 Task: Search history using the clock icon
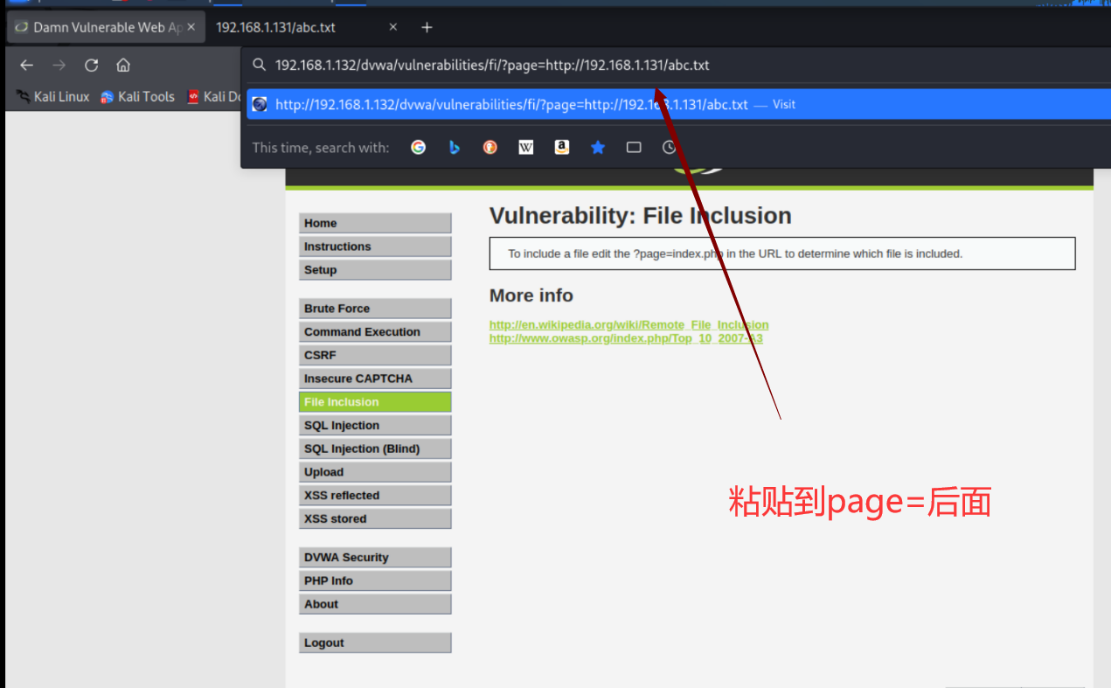[x=670, y=147]
